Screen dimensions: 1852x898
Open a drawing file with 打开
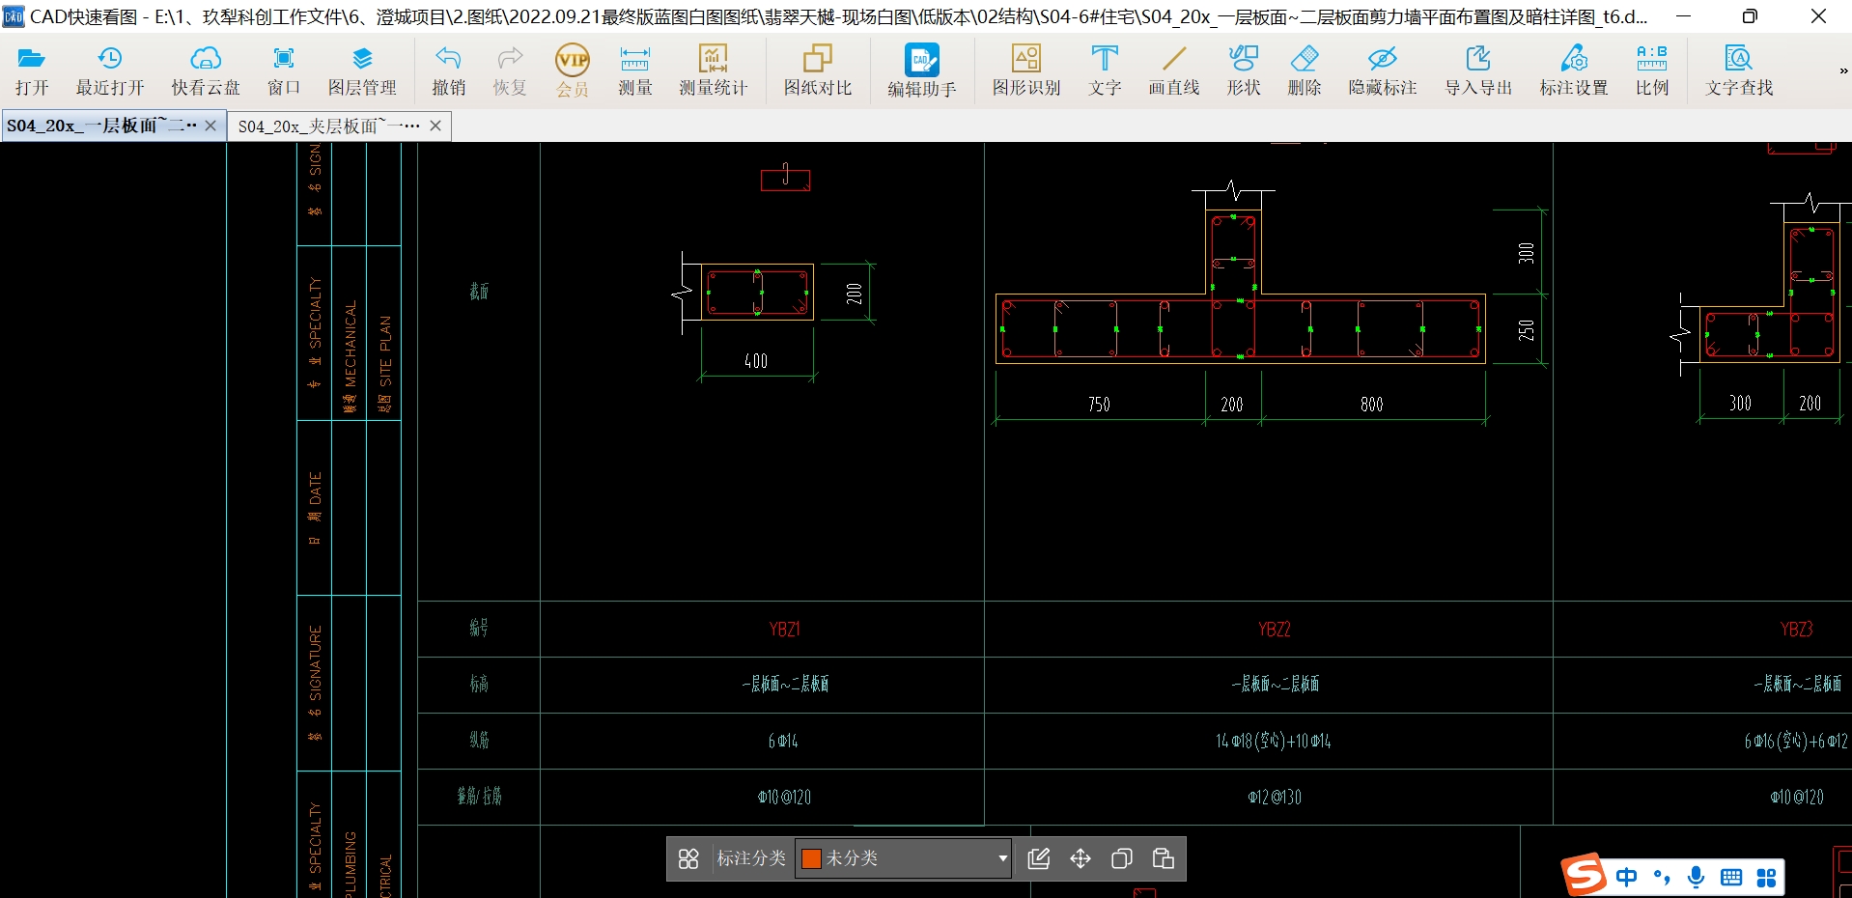32,71
